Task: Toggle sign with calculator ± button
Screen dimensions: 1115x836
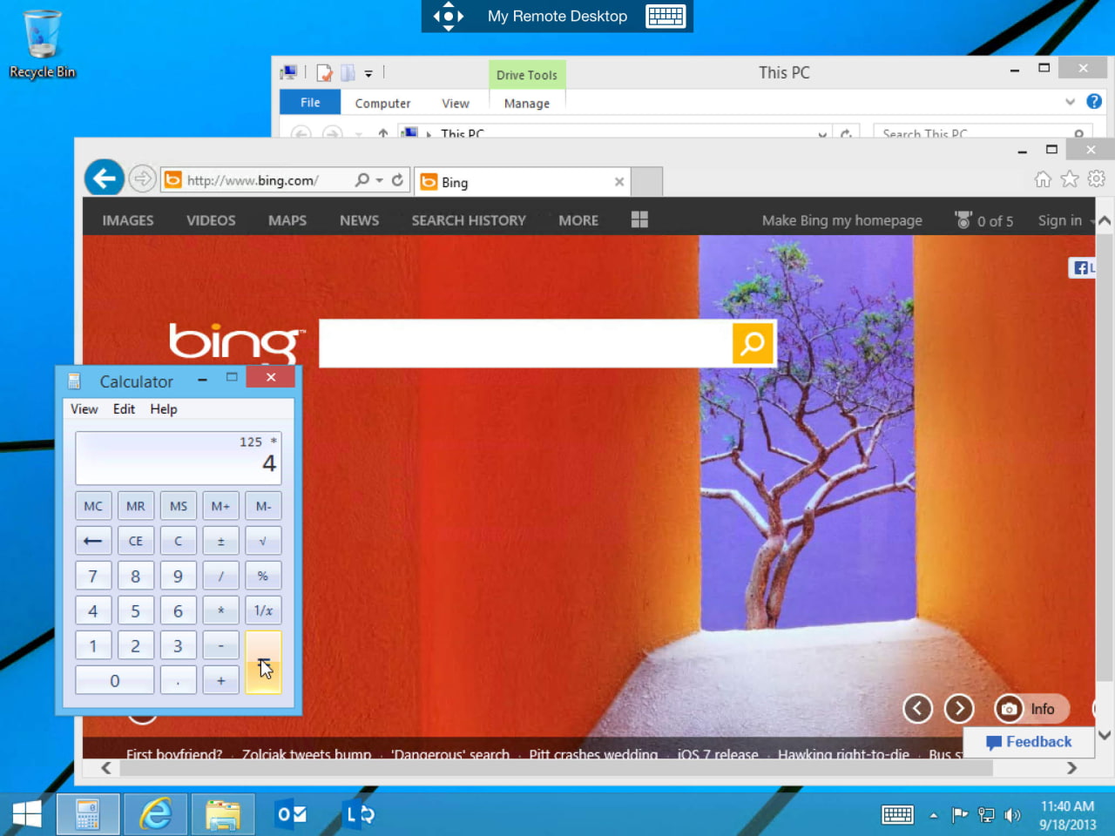Action: click(220, 541)
